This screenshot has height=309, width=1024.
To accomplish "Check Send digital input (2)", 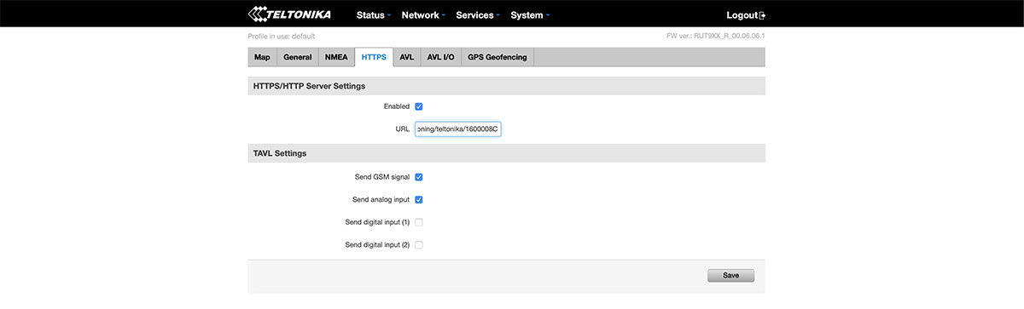I will 419,245.
